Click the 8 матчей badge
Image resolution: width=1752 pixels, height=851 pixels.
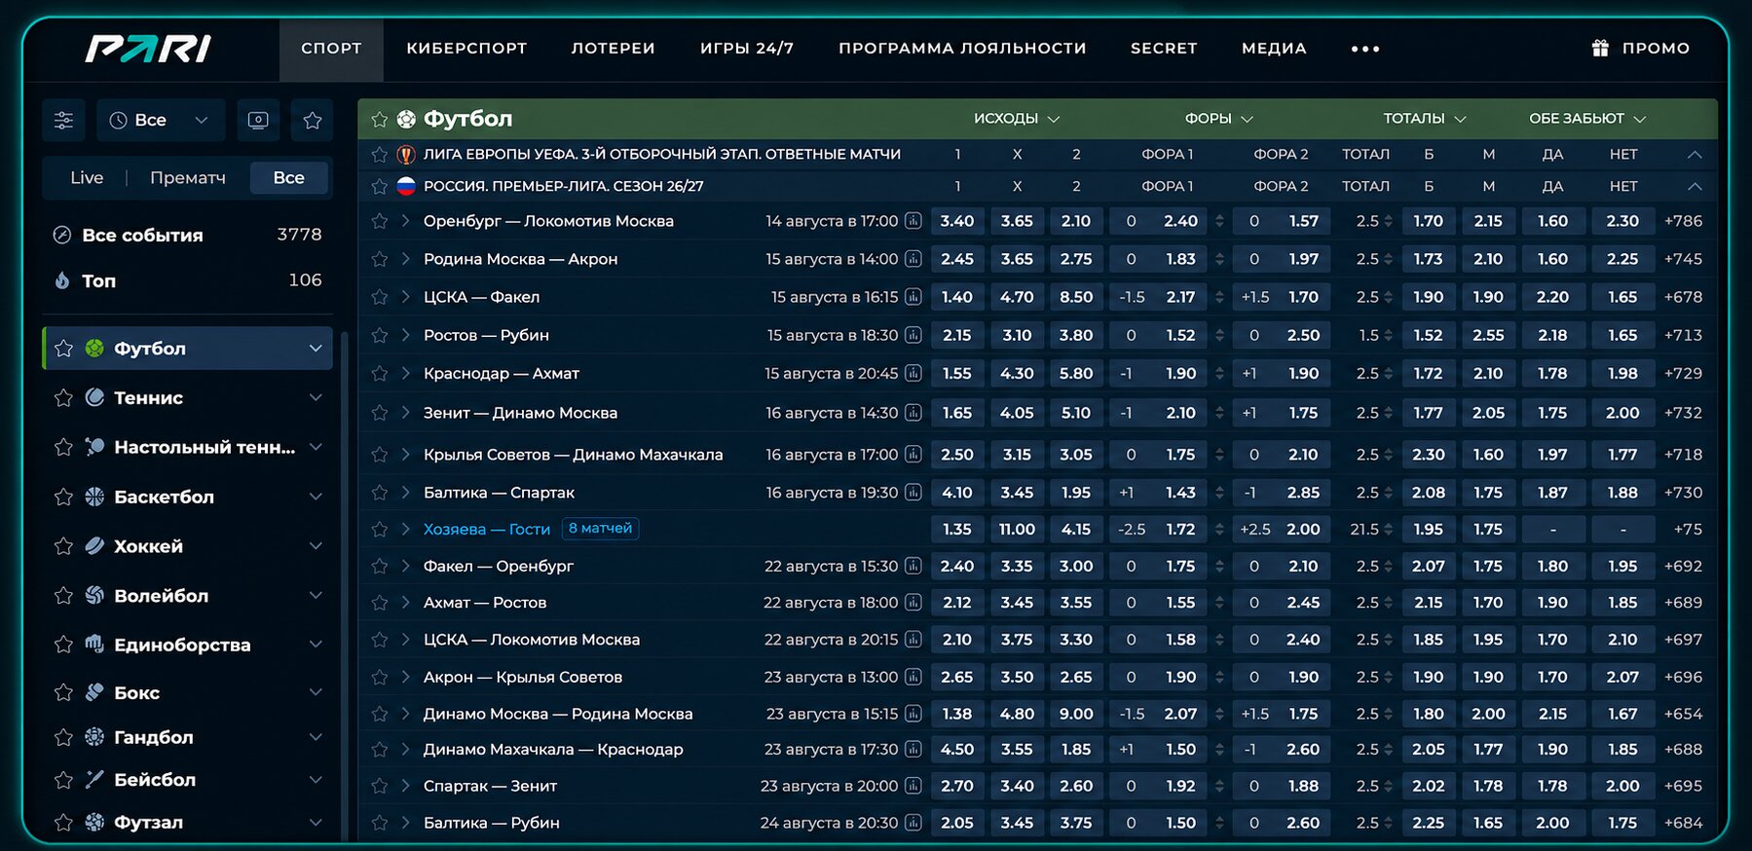click(601, 529)
